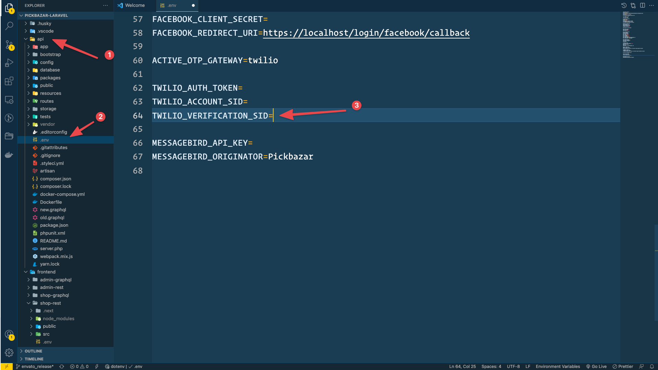658x370 pixels.
Task: Expand the database folder
Action: 66,70
